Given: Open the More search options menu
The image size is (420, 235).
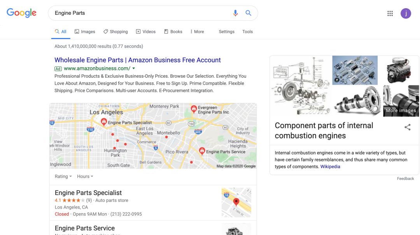Looking at the screenshot, I should pyautogui.click(x=197, y=31).
